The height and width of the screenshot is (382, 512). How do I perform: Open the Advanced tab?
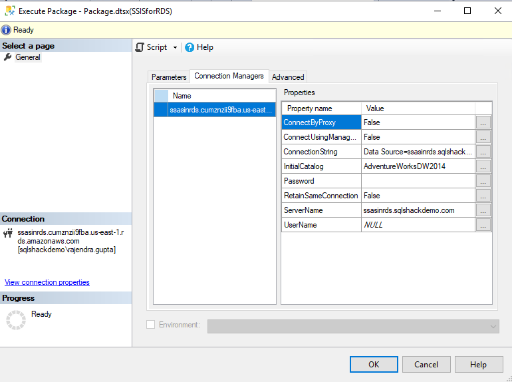288,77
